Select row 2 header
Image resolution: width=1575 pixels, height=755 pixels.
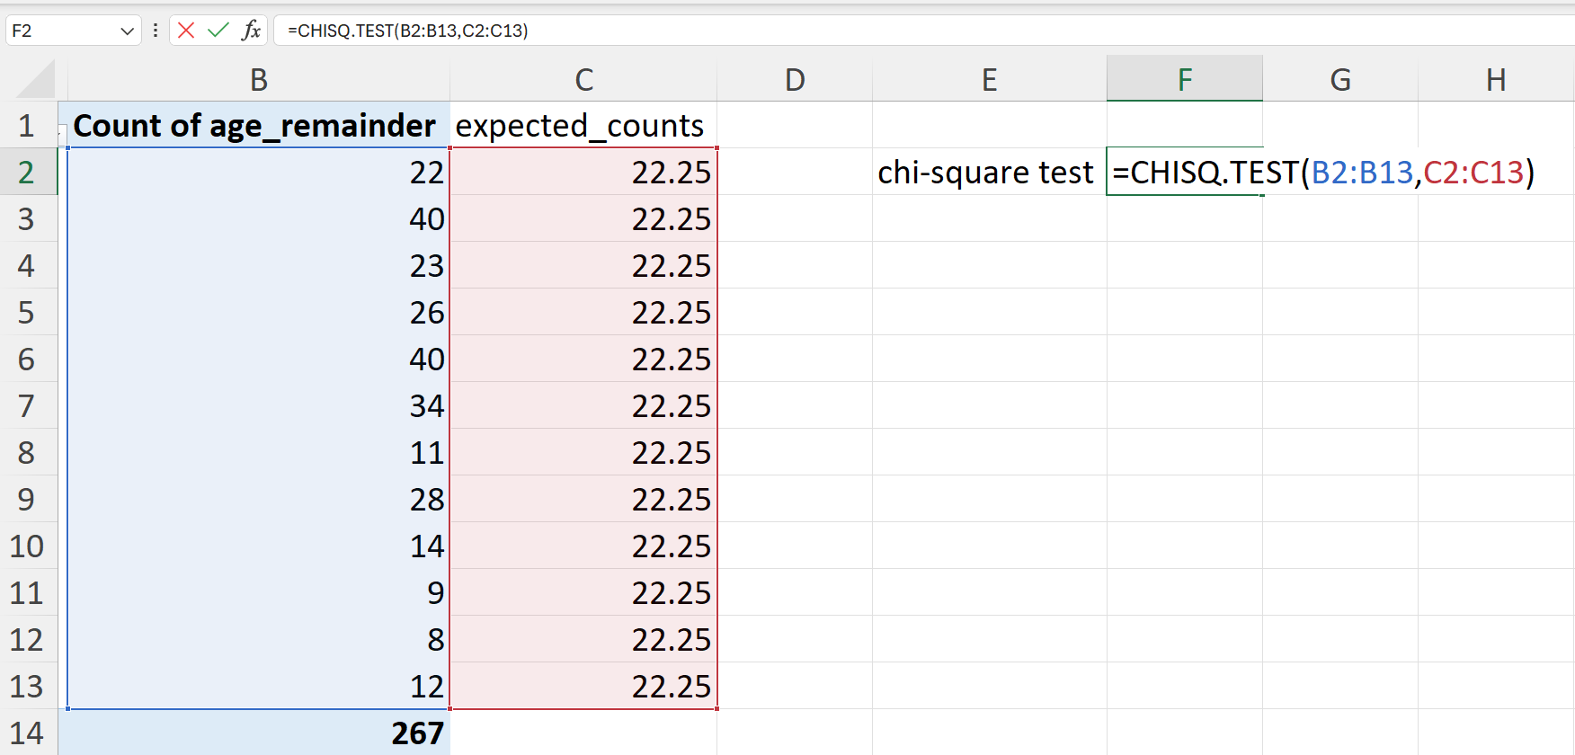click(28, 172)
